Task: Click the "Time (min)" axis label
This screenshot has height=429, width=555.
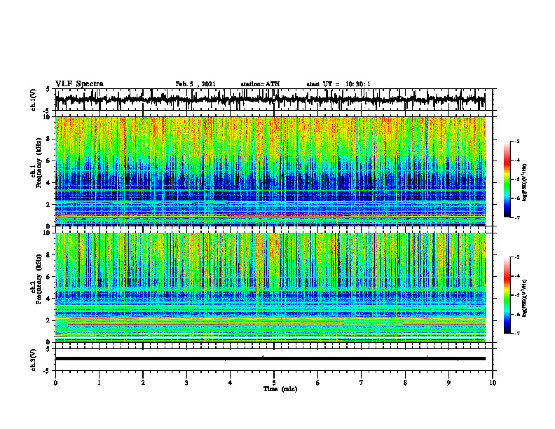Action: [x=280, y=389]
